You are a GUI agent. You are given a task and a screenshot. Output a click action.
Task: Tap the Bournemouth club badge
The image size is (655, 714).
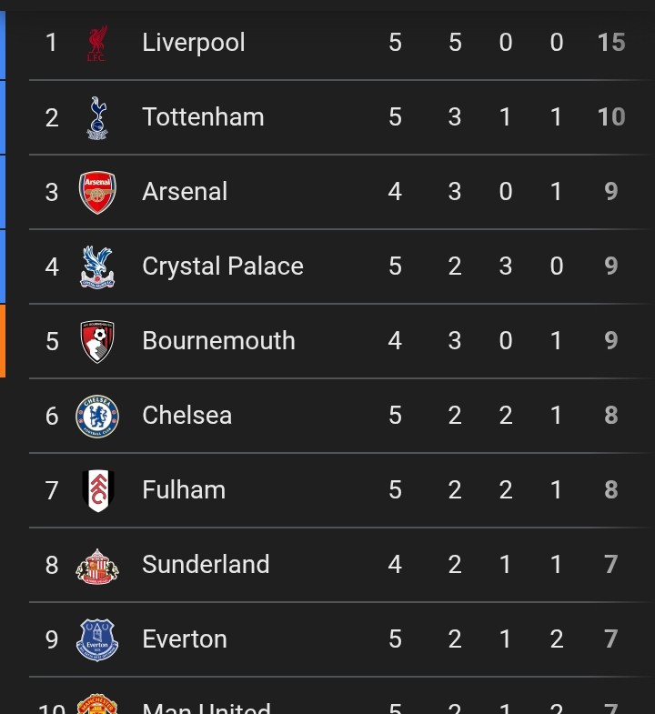(x=97, y=341)
